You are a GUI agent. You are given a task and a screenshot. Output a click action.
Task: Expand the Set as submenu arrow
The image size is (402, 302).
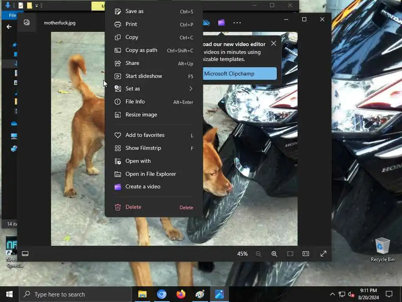click(x=191, y=88)
